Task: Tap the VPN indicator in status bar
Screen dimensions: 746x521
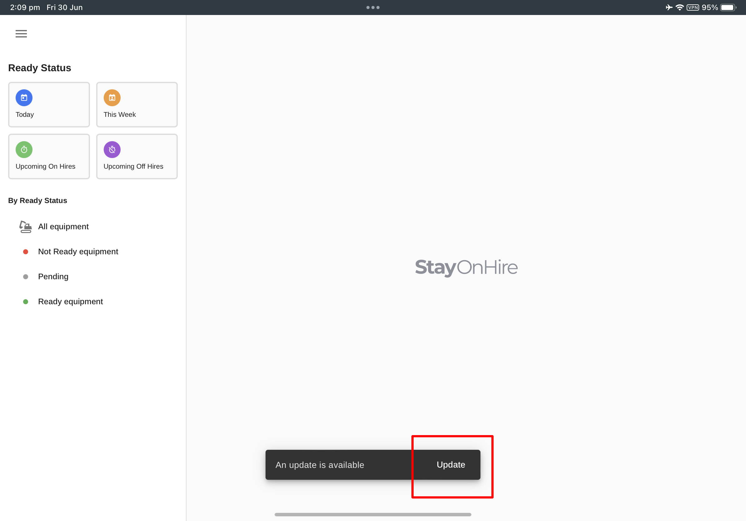Action: pyautogui.click(x=693, y=7)
